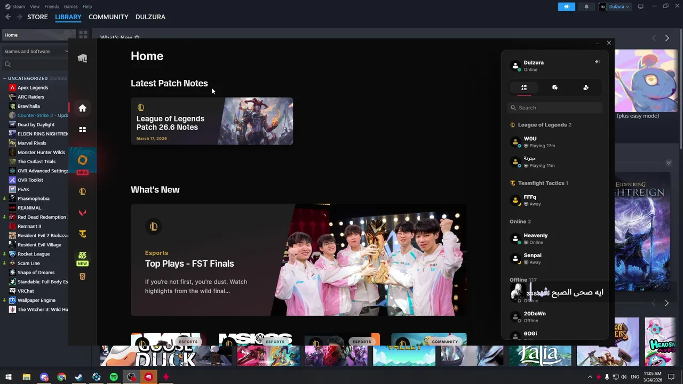The height and width of the screenshot is (384, 683).
Task: Select Phasmophobia in Steam library
Action: coord(33,198)
